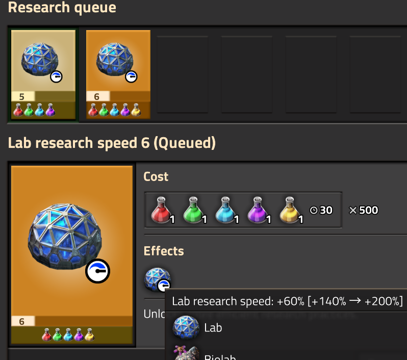Click the purple science pack in Cost
This screenshot has height=360, width=407.
pos(259,210)
